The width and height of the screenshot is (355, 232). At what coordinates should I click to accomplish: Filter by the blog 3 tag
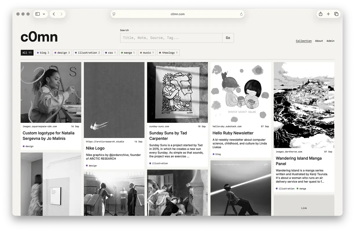click(x=43, y=53)
